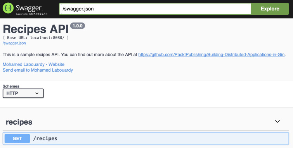Click the /swagger.json URL input field
293x148 pixels.
click(x=155, y=9)
